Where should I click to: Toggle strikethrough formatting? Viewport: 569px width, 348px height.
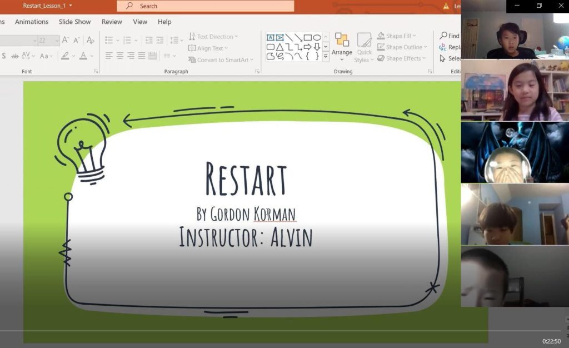pyautogui.click(x=15, y=56)
